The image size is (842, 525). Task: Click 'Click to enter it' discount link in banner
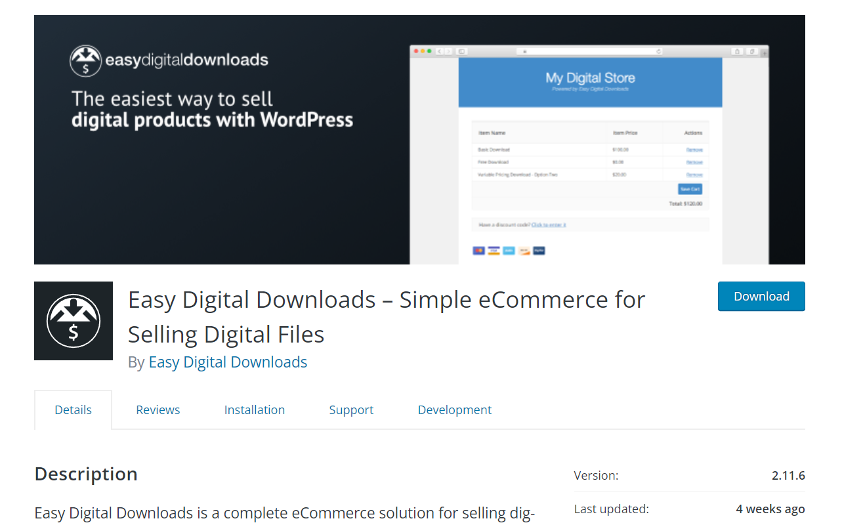pos(549,225)
